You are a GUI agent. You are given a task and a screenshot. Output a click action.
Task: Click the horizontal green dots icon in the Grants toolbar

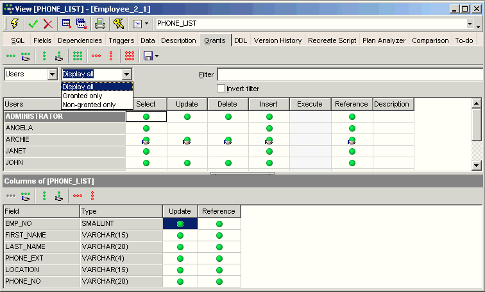point(11,56)
